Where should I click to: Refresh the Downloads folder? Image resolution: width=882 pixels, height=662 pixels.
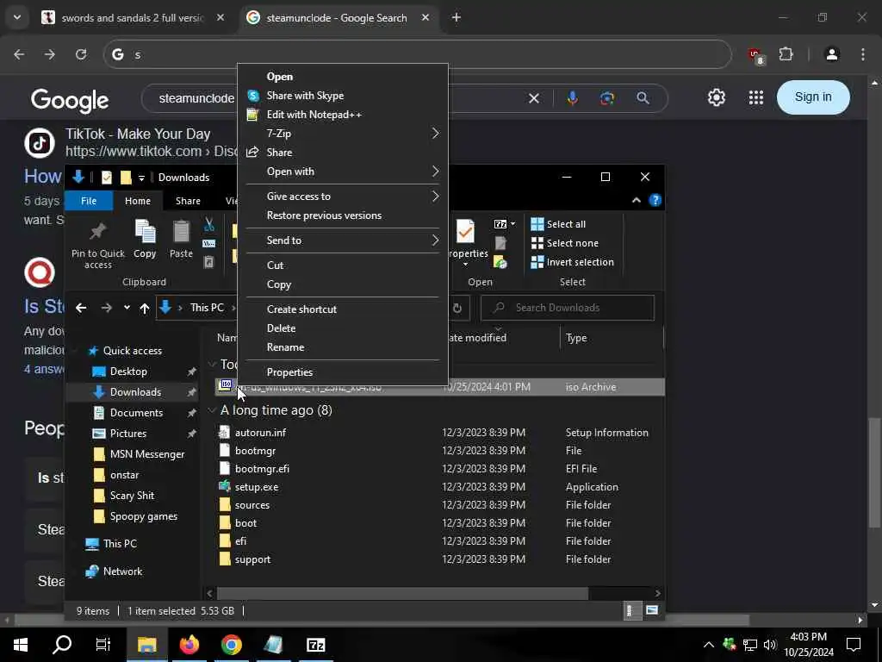tap(457, 308)
